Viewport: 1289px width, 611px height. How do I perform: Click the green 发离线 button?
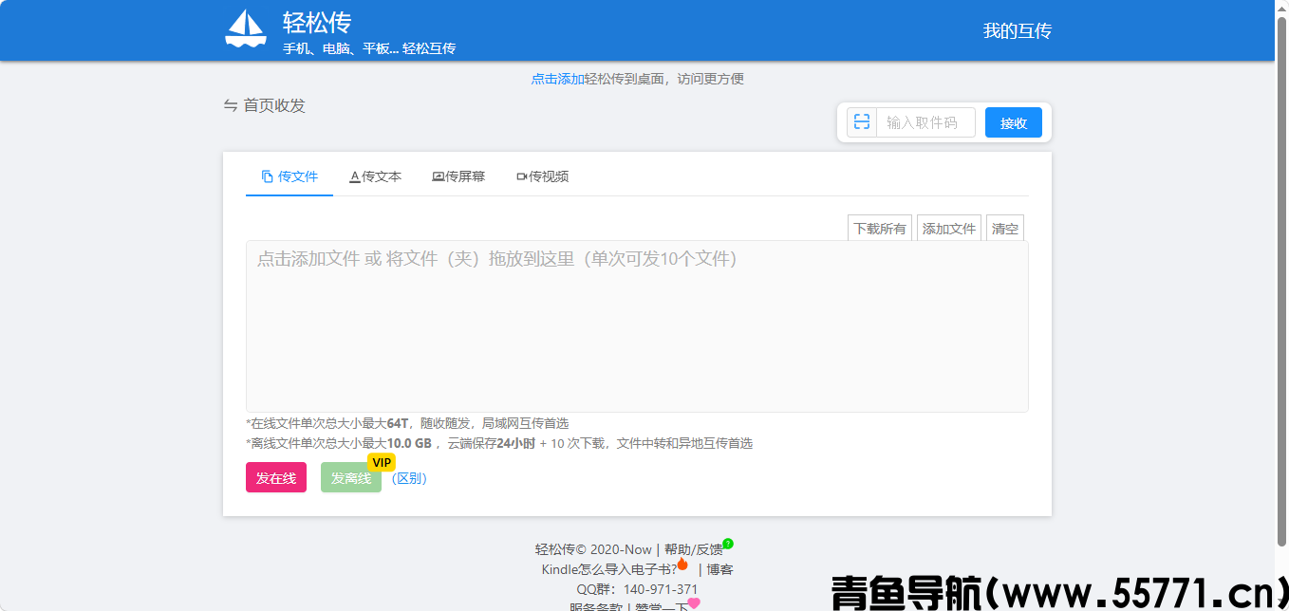click(x=351, y=478)
